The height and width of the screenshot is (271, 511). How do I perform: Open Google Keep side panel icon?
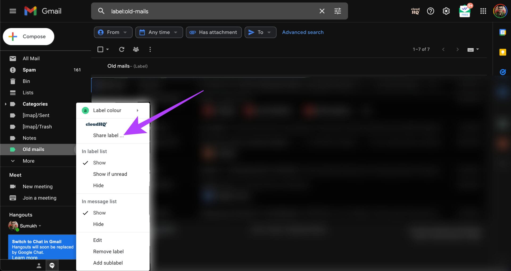502,52
